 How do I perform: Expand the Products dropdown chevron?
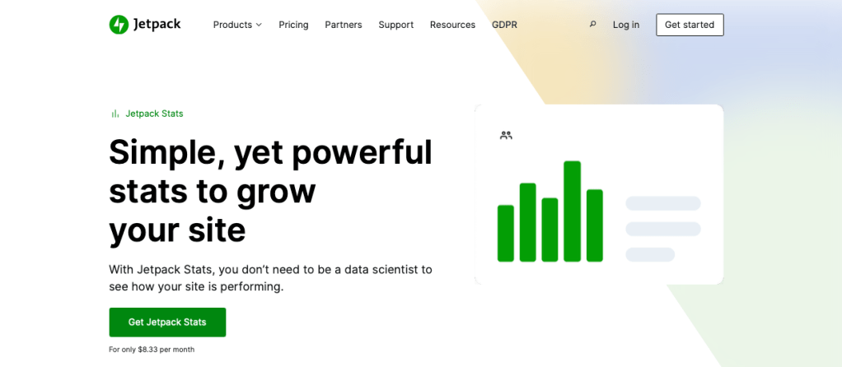point(259,25)
